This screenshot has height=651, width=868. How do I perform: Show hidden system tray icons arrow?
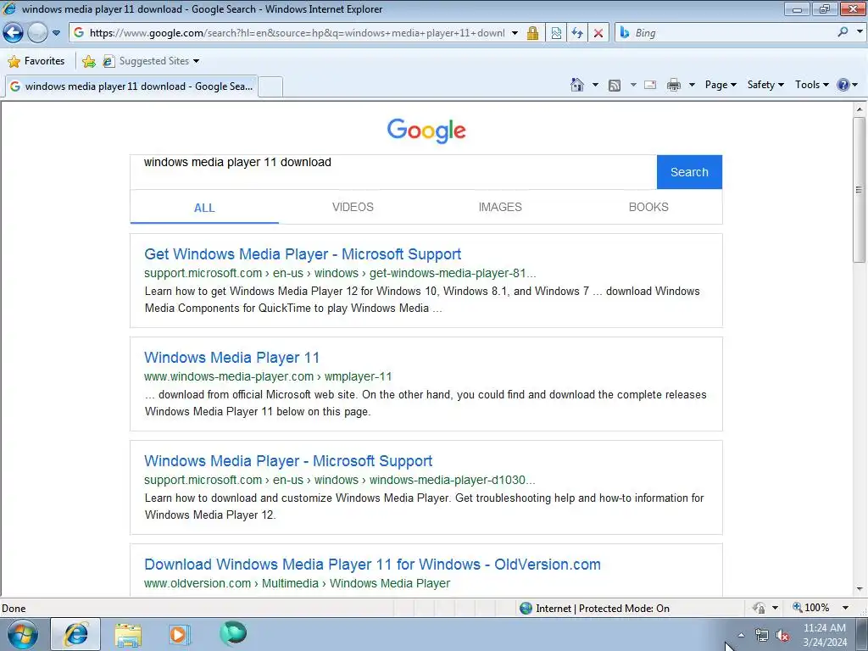click(741, 635)
